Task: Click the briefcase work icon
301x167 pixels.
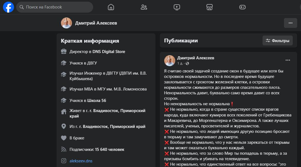Action: click(x=64, y=51)
